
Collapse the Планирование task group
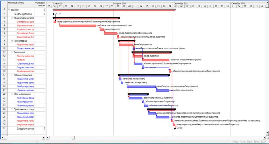[12, 41]
